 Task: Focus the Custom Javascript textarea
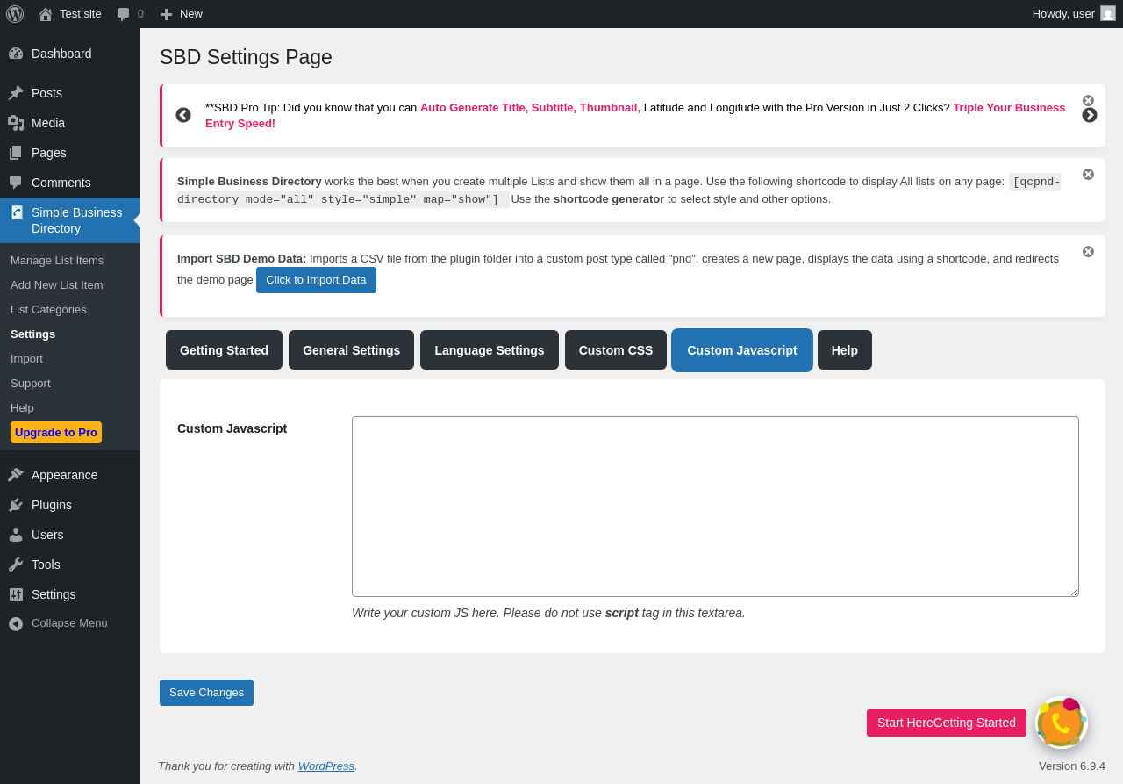click(x=715, y=507)
